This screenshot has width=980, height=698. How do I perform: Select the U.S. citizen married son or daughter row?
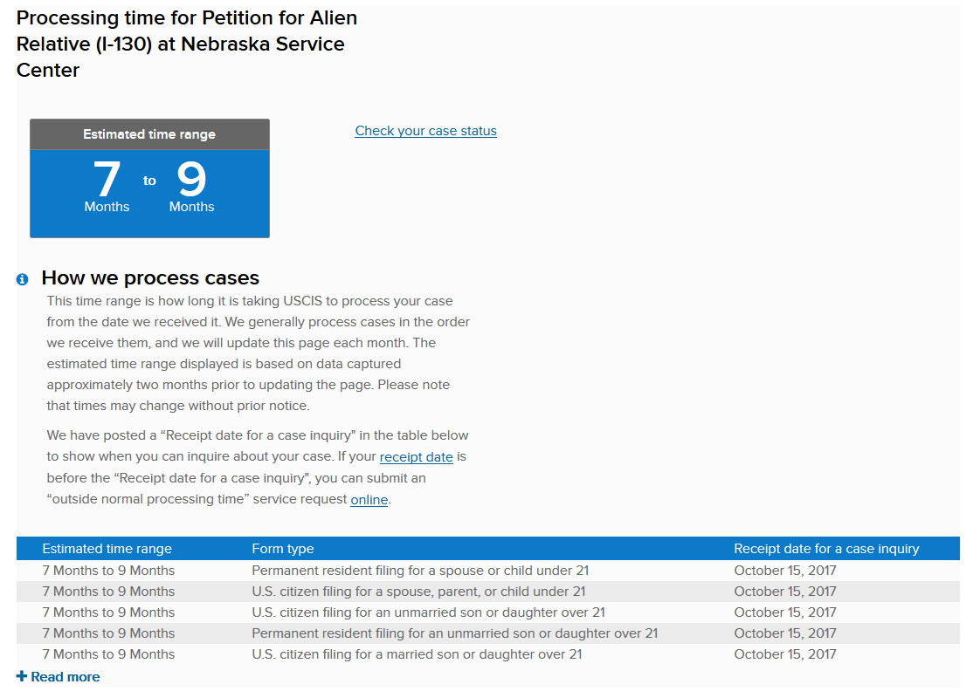488,654
